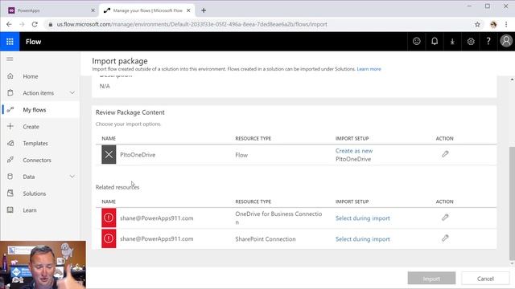The width and height of the screenshot is (515, 289).
Task: Click the PItoOneDrive flow name
Action: pyautogui.click(x=138, y=155)
